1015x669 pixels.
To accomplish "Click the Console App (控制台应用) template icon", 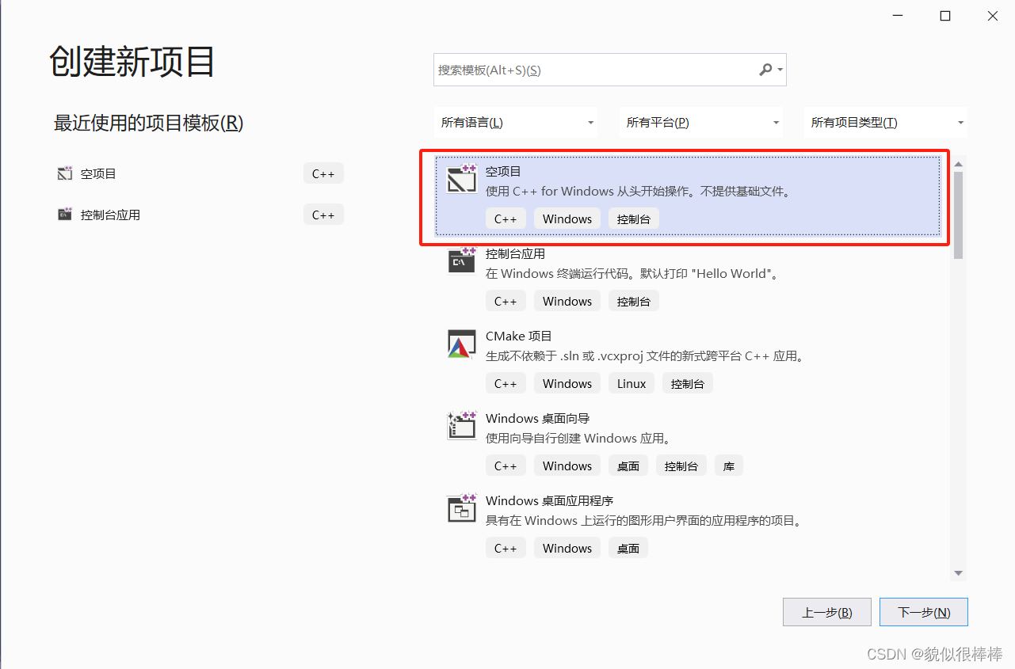I will [x=462, y=260].
